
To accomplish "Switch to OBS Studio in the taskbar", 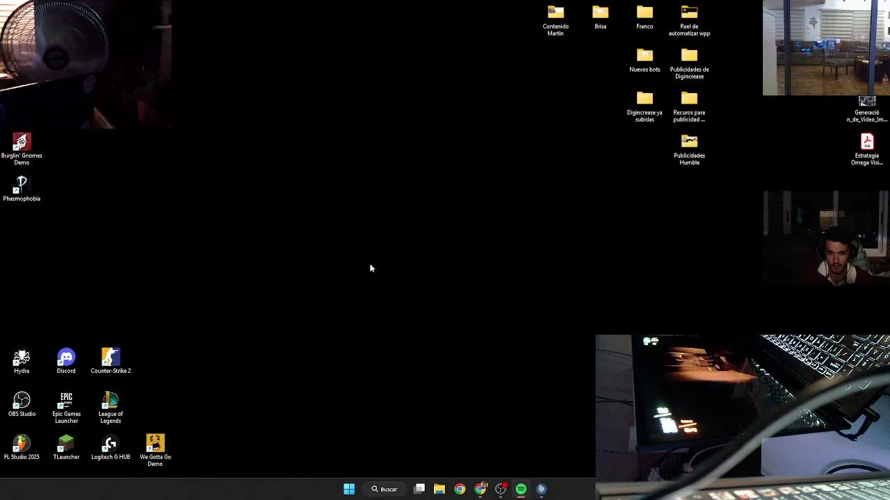I will [501, 489].
